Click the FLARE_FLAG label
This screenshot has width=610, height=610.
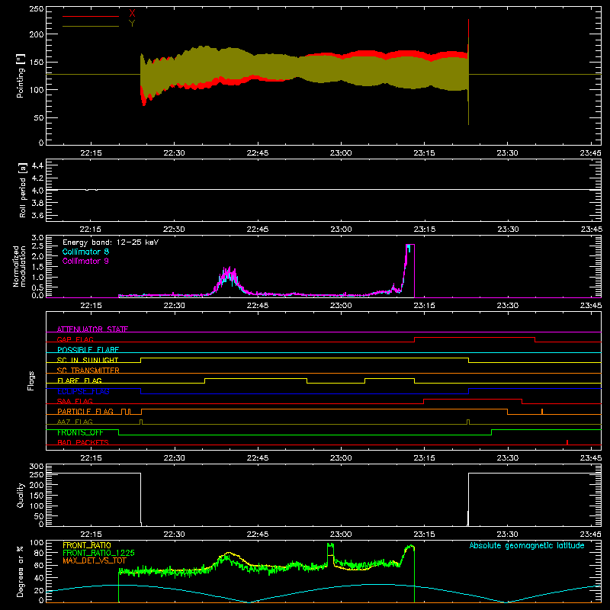pos(79,380)
